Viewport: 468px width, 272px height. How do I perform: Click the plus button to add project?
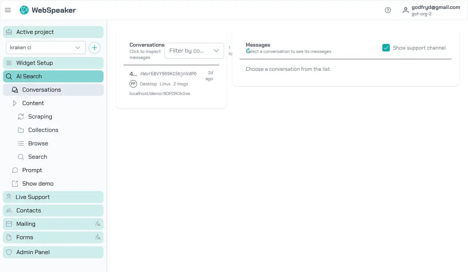coord(95,48)
